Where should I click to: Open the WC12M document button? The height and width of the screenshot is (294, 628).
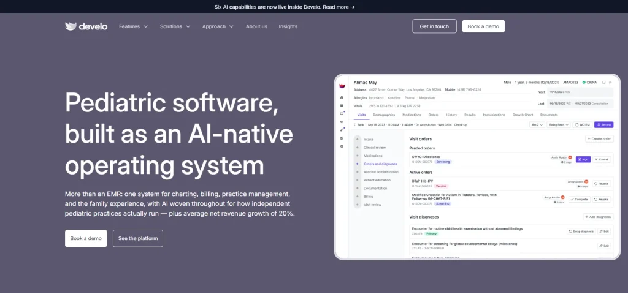pyautogui.click(x=582, y=125)
